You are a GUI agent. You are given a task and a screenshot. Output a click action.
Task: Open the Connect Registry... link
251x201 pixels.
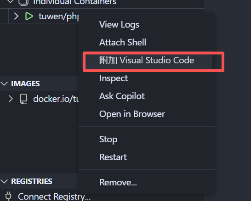tap(54, 196)
